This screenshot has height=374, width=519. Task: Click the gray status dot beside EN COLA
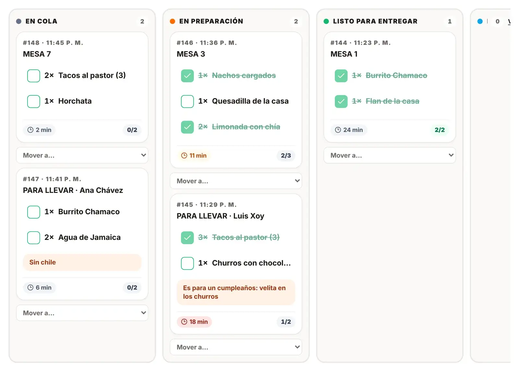(x=19, y=21)
